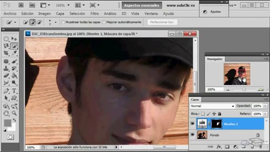Screen dimensions: 270x152
Task: Select the Hand tool
Action: pos(6,113)
